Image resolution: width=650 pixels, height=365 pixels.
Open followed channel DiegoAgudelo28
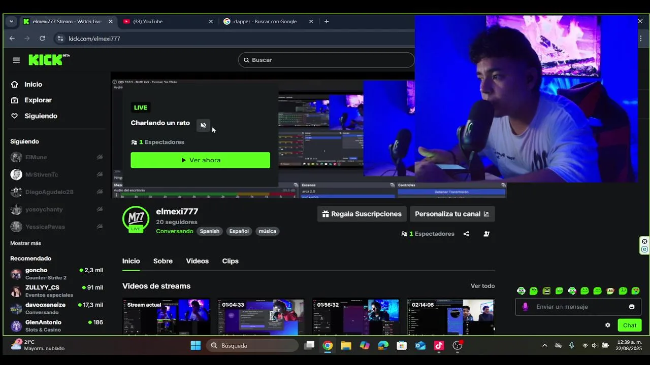coord(56,192)
